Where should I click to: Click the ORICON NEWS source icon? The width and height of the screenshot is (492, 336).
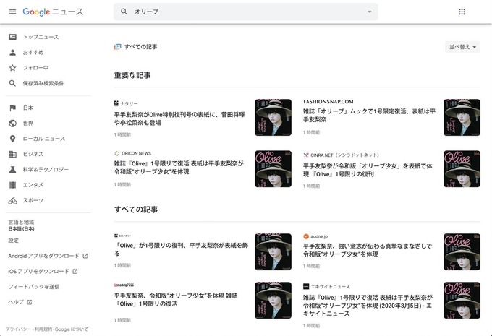coord(117,153)
